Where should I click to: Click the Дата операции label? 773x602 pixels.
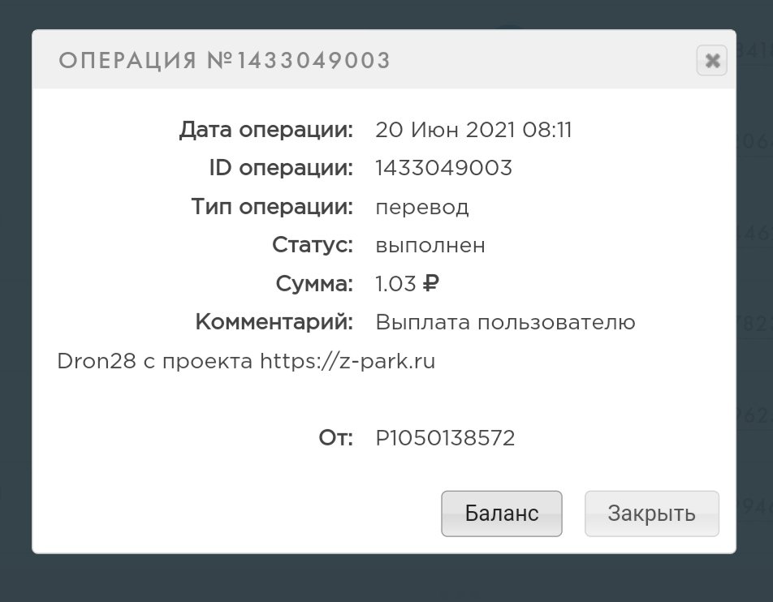coord(266,130)
